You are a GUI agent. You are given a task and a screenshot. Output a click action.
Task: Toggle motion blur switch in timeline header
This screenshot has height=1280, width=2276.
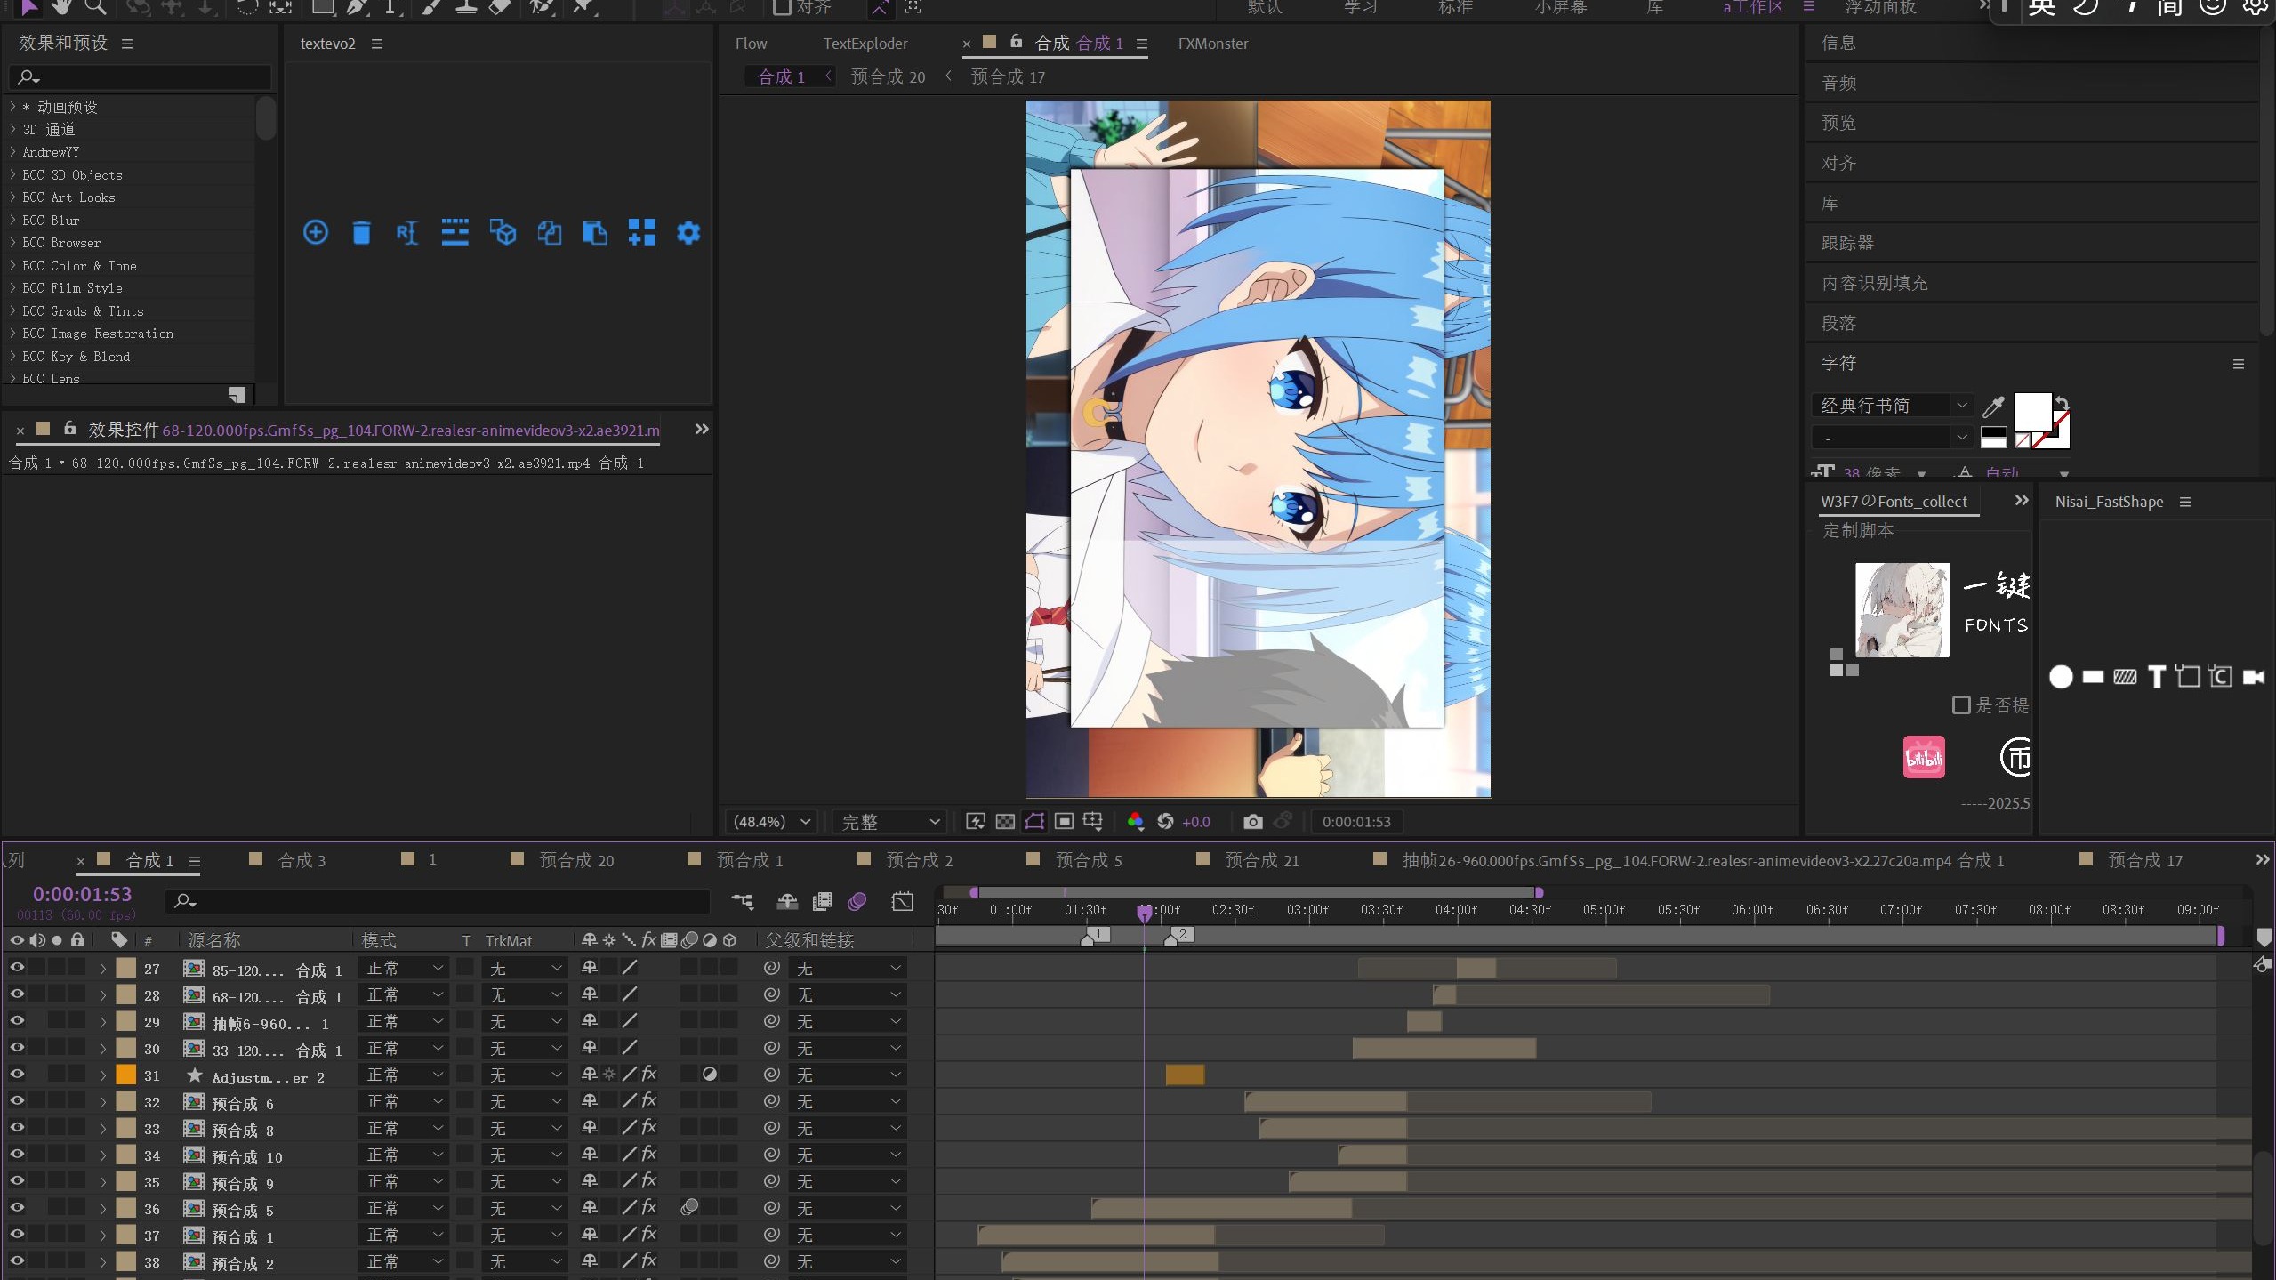pyautogui.click(x=857, y=902)
